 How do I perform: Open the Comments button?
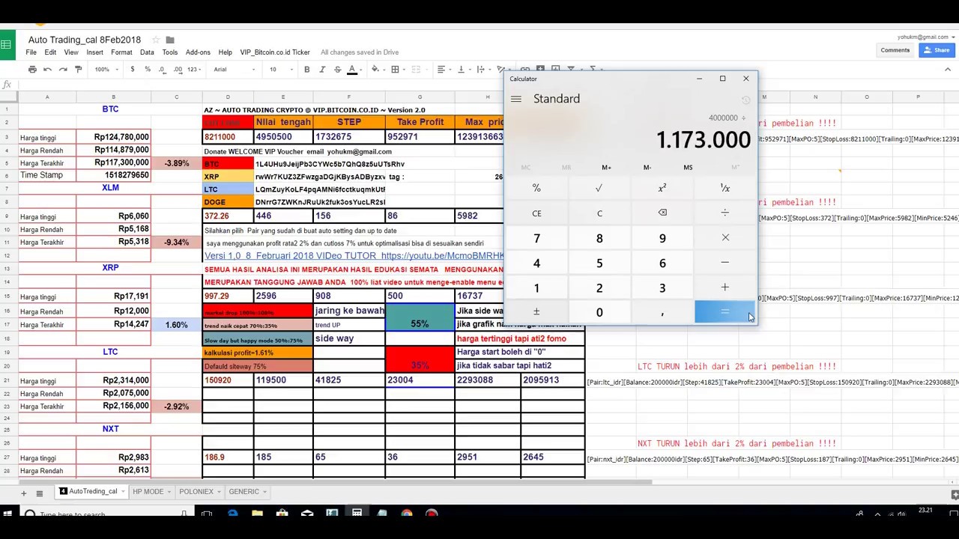click(x=895, y=50)
